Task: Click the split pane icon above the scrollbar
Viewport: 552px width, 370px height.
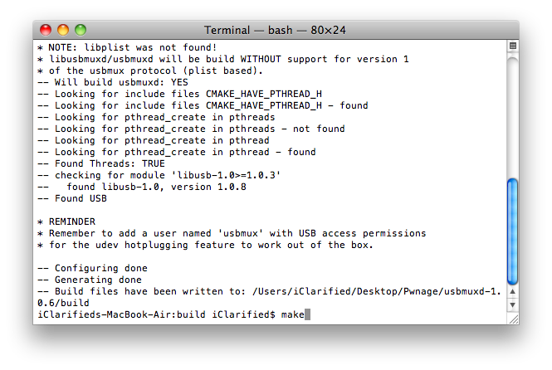Action: pos(512,46)
